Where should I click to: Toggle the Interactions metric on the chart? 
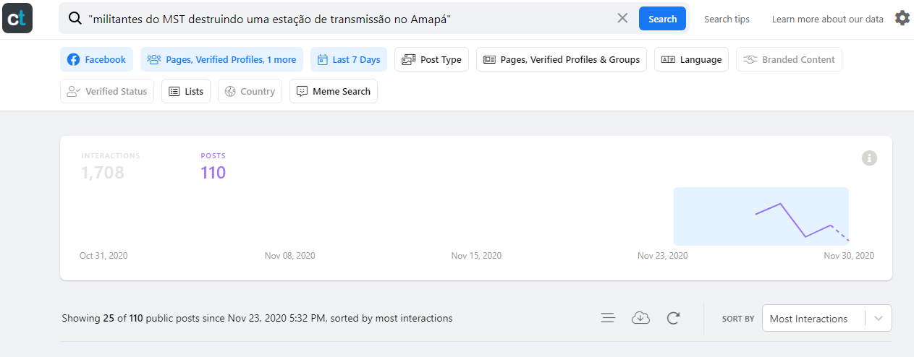(x=110, y=167)
